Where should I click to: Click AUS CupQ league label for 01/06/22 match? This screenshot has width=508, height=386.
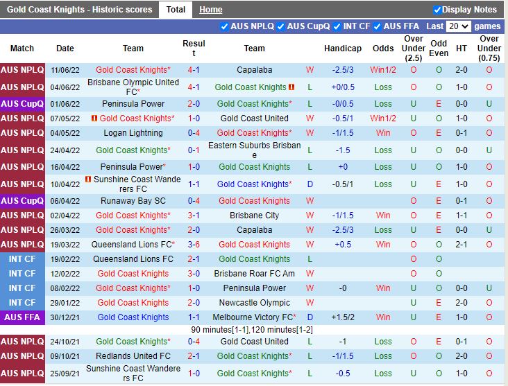[22, 104]
